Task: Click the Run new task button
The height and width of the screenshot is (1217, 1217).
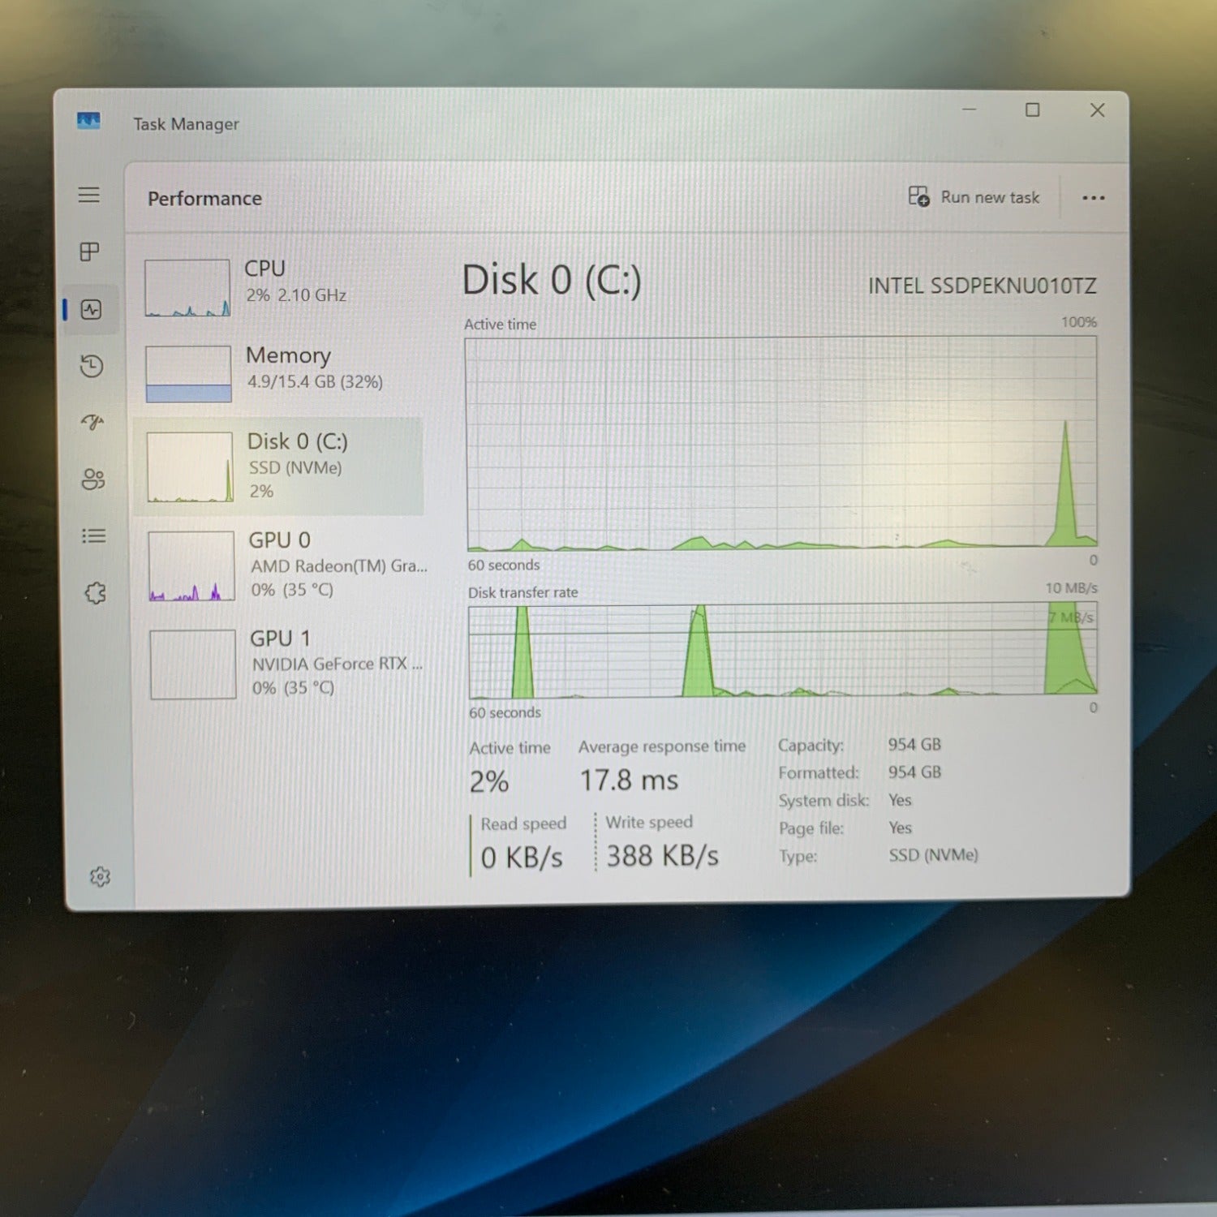Action: [974, 197]
